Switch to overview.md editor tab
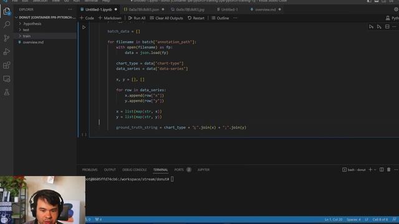The height and width of the screenshot is (224, 399). [x=265, y=9]
